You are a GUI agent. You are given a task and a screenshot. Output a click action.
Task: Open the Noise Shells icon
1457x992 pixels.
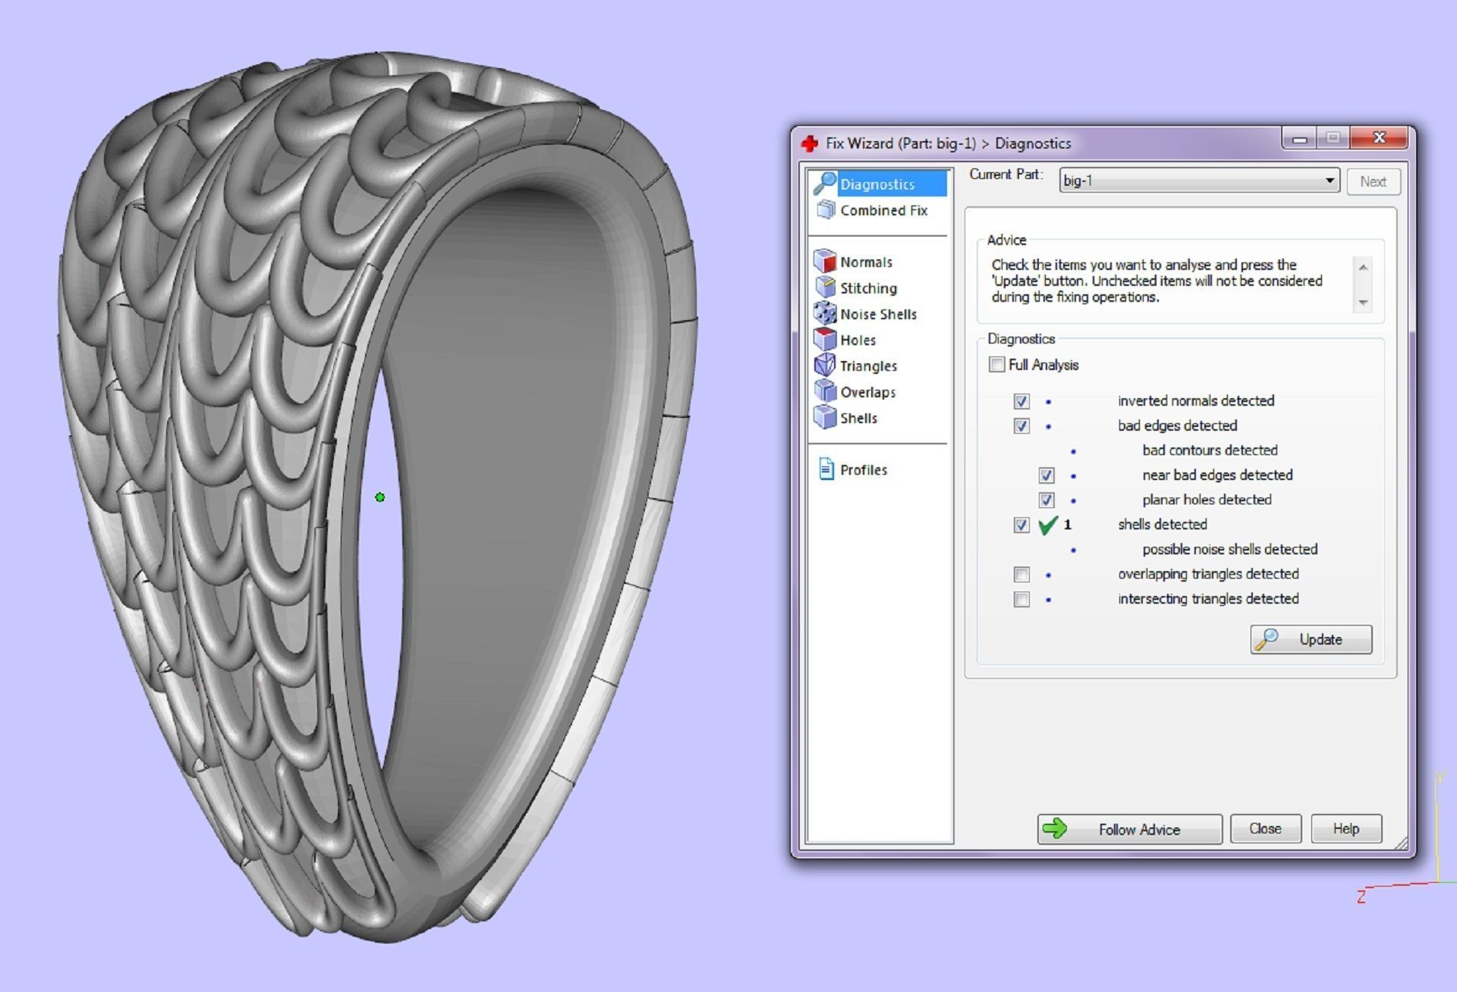coord(825,313)
